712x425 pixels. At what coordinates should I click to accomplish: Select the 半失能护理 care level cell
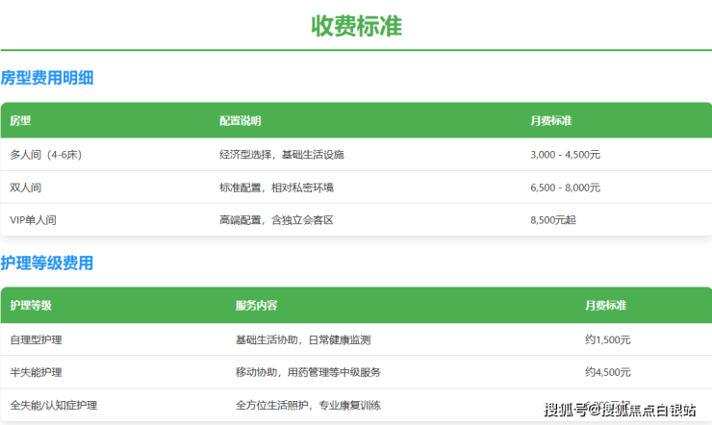[x=37, y=372]
